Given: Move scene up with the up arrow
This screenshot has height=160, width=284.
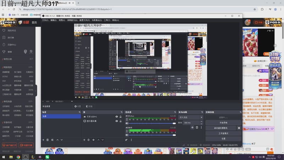Looking at the screenshot, I should (x=58, y=140).
